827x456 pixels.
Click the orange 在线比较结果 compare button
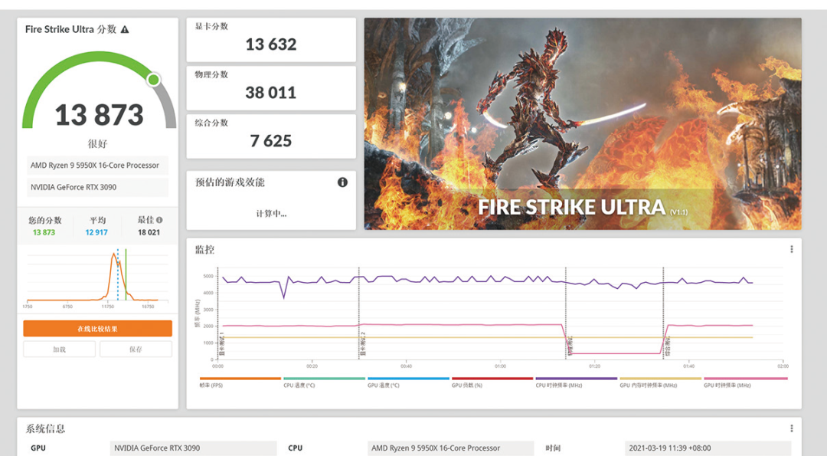point(97,328)
